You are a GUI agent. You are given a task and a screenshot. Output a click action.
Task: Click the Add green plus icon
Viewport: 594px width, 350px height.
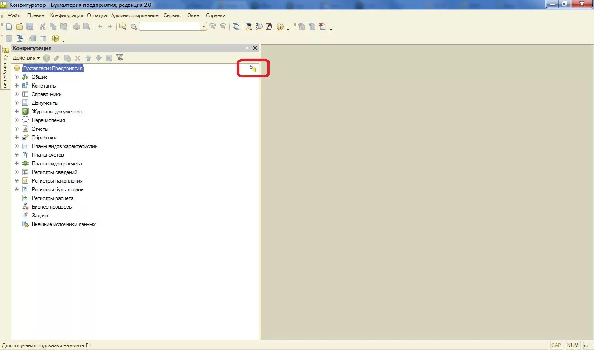(x=46, y=58)
